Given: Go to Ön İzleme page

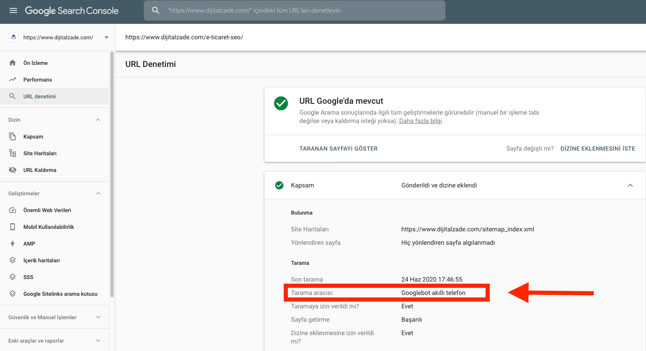Looking at the screenshot, I should 54,63.
